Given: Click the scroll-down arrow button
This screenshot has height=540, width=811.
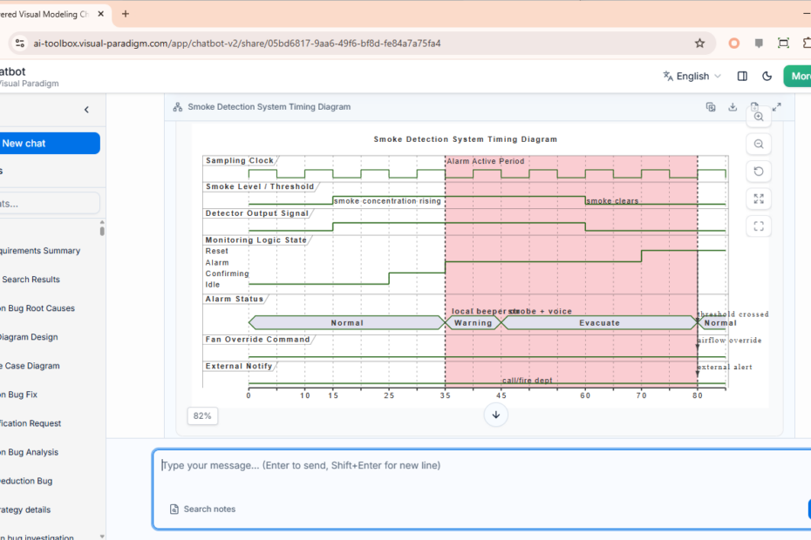Looking at the screenshot, I should [495, 415].
